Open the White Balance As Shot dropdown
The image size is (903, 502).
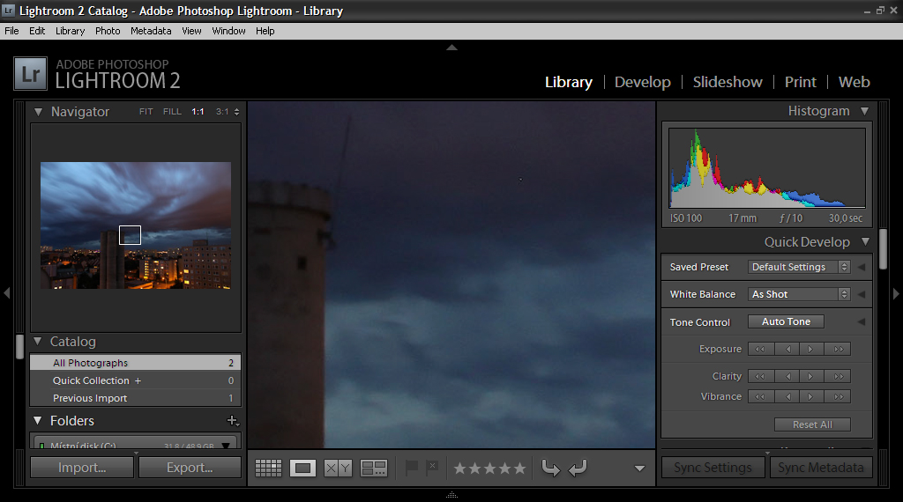click(x=800, y=294)
